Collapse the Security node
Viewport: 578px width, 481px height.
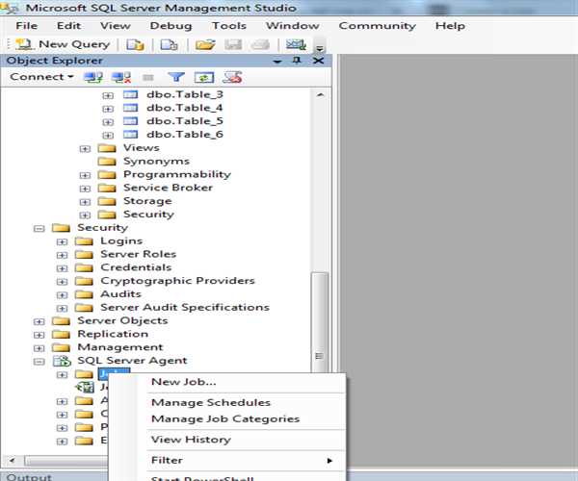click(39, 228)
